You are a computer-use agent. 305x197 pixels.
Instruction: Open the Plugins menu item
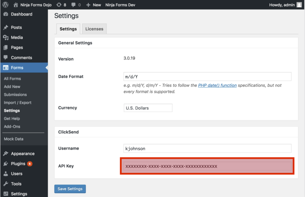(x=18, y=164)
